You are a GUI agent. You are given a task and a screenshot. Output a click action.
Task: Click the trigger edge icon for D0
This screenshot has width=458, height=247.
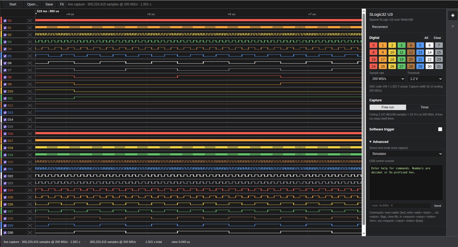[30, 21]
